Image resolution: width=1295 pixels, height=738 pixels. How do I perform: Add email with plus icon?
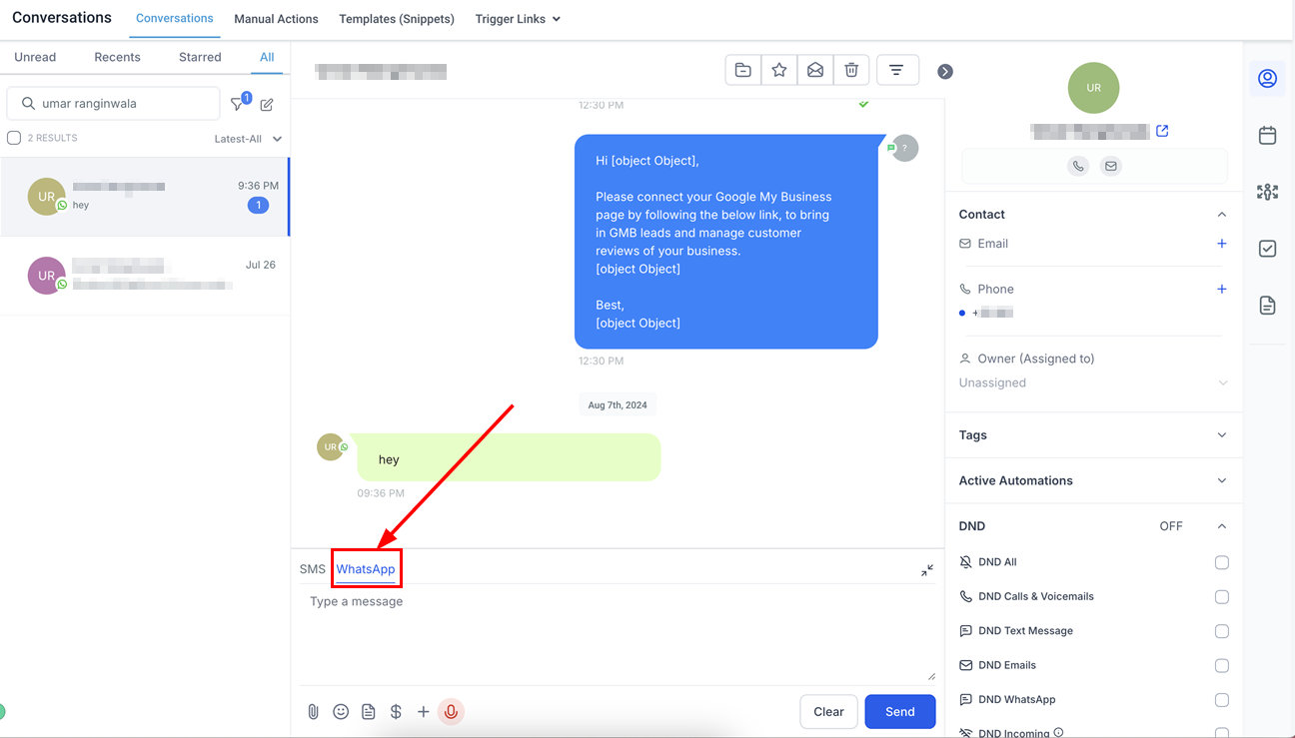(1221, 244)
